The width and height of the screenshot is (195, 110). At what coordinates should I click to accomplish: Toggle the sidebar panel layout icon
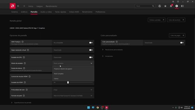point(183,6)
